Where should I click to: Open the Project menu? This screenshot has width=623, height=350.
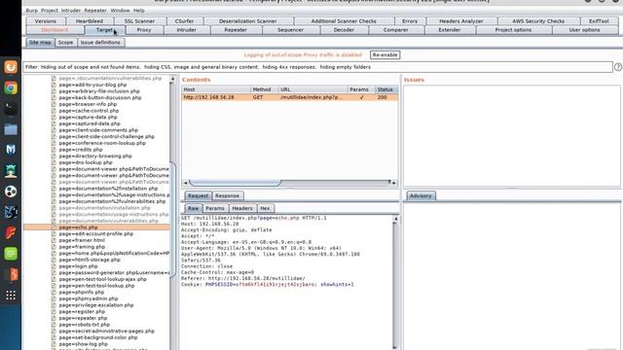(x=50, y=11)
